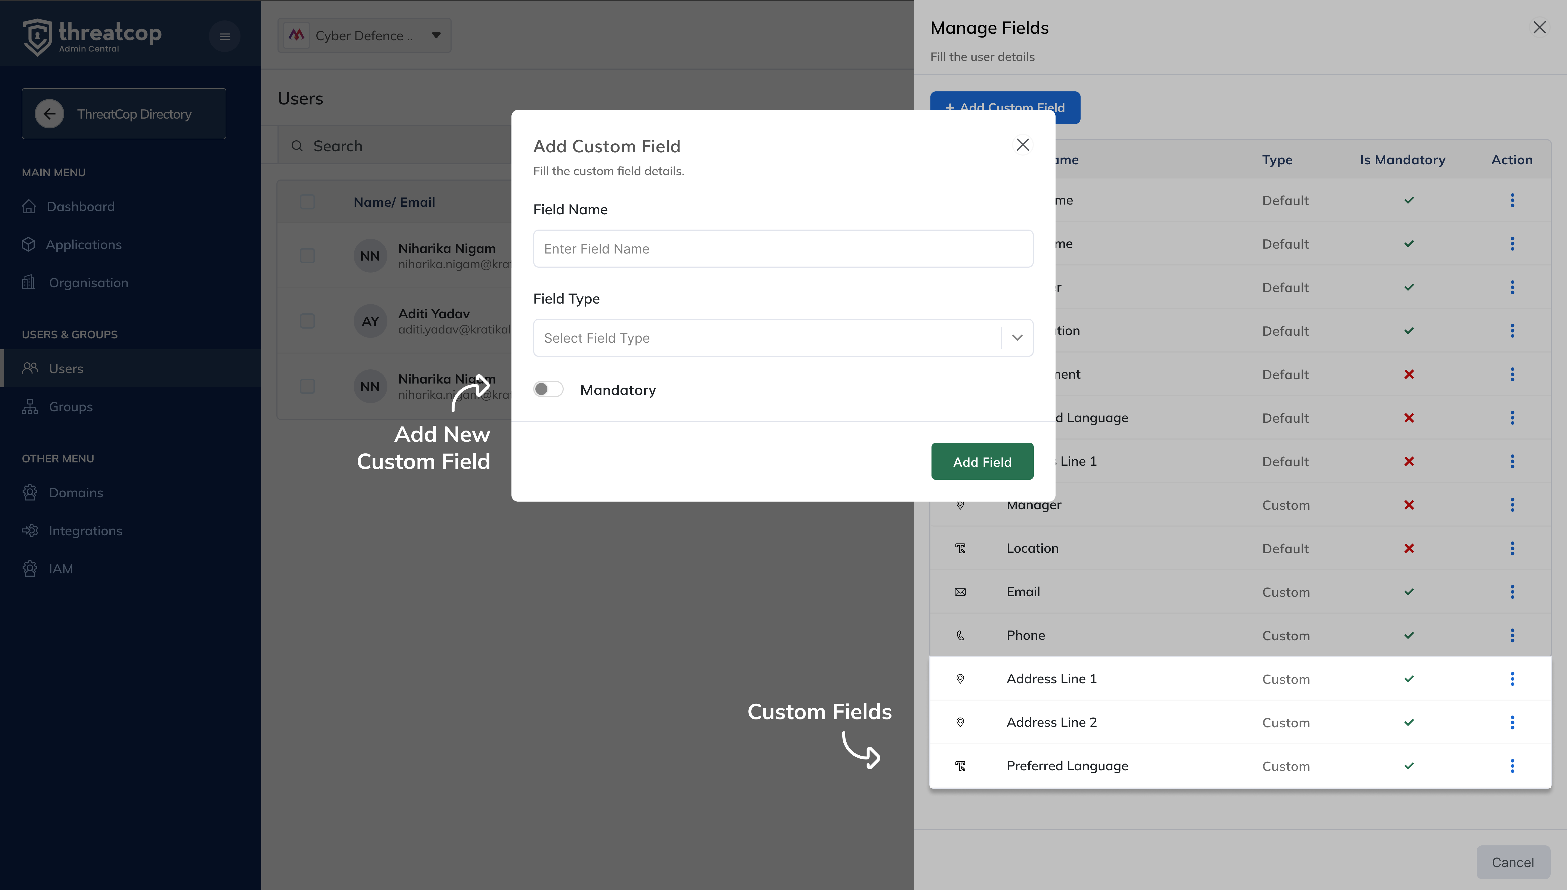Click the red cross in Manager row

[1409, 505]
